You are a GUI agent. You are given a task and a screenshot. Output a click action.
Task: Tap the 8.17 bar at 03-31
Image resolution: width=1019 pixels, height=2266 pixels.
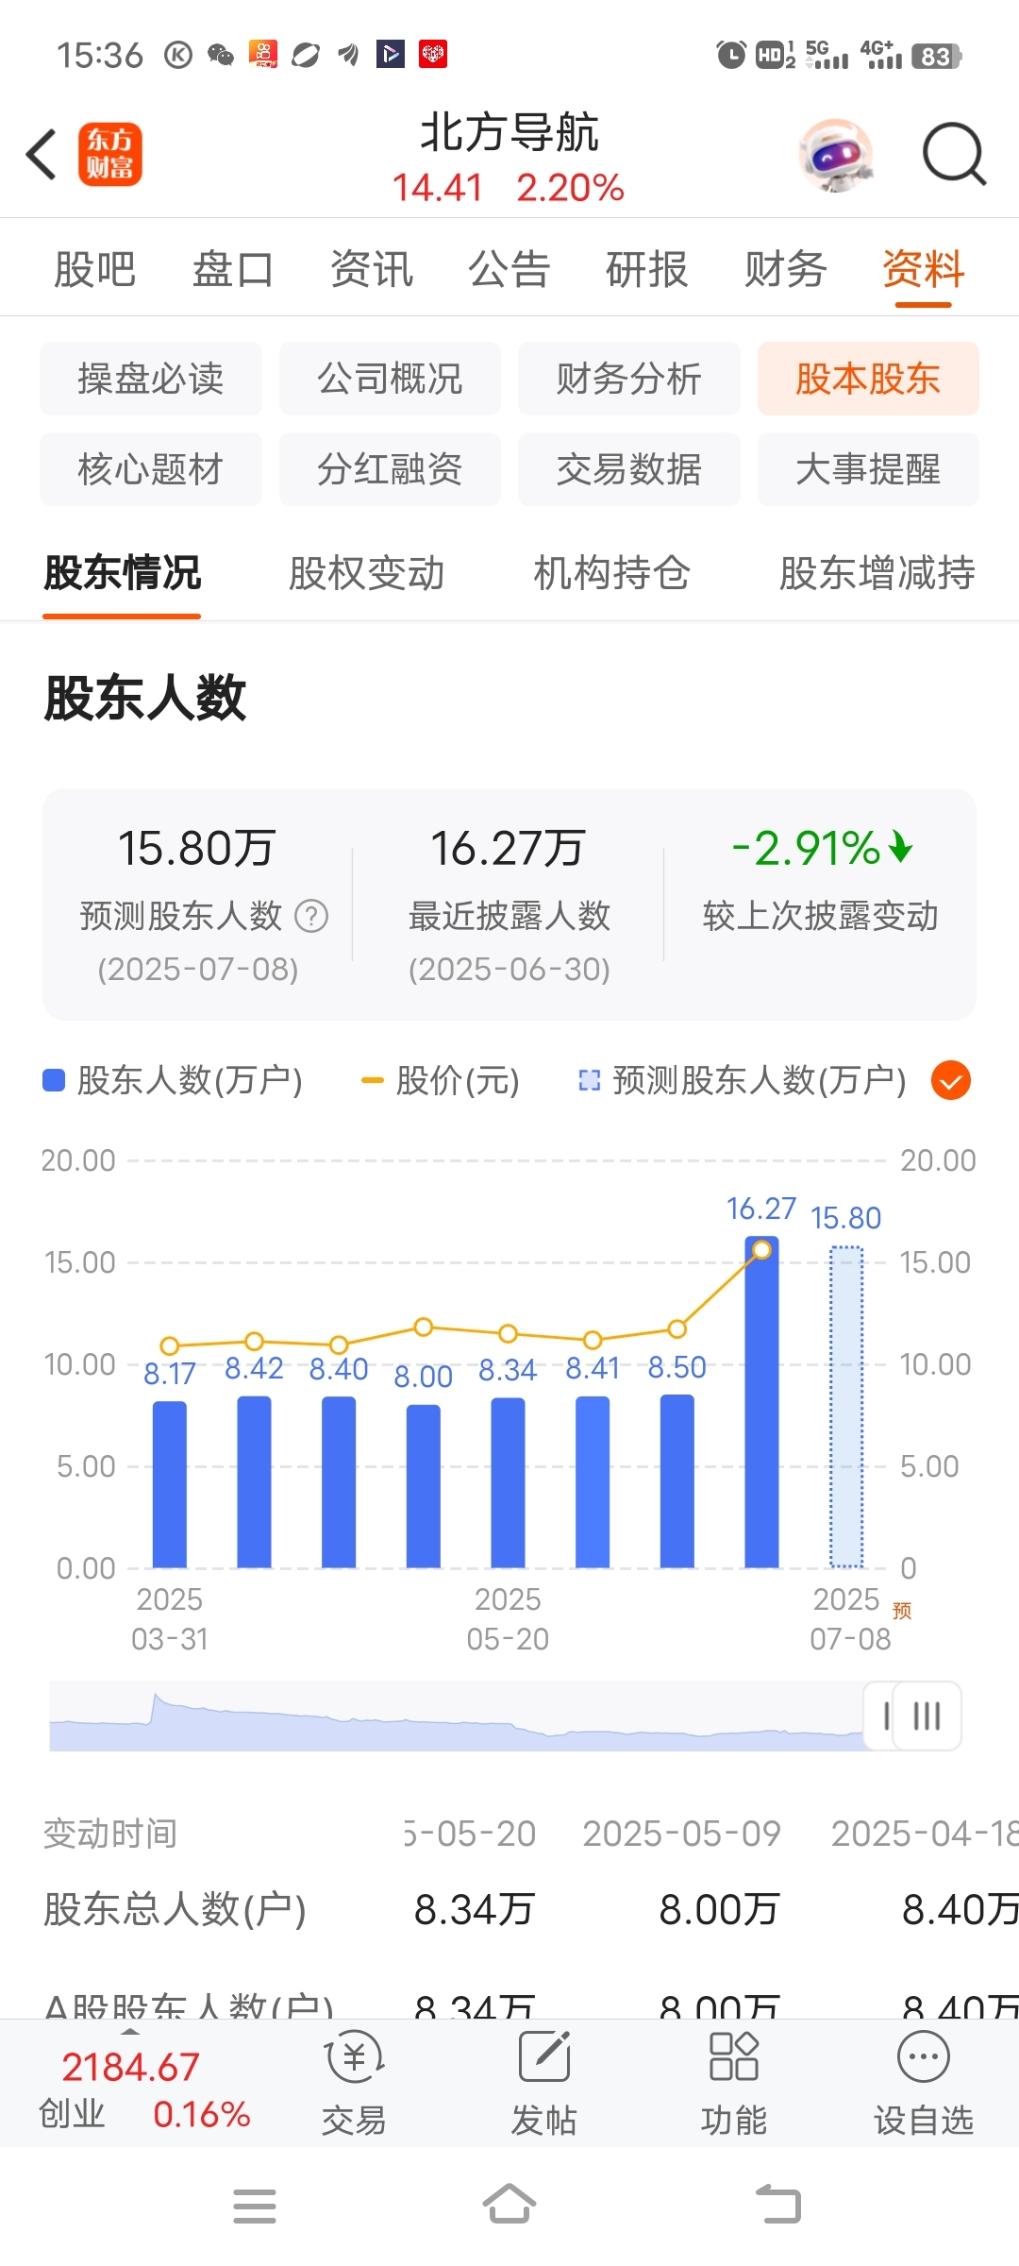pos(170,1484)
